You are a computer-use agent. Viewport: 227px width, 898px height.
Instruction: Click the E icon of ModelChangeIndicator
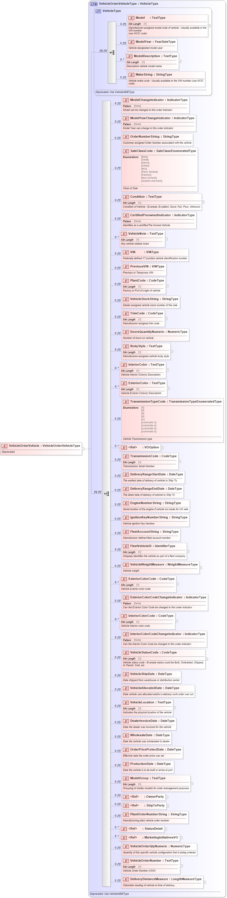[x=126, y=100]
